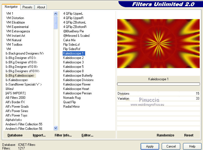203x150 pixels.
Task: Select &<Sandflower Specials°v°> category
Action: 23,84
